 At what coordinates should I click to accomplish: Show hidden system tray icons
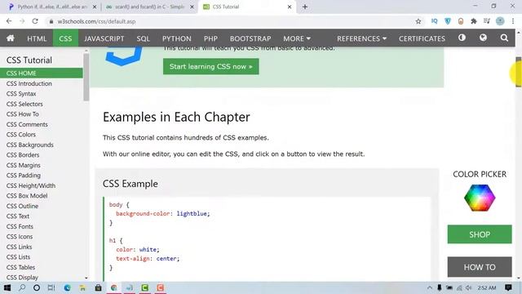[430, 287]
